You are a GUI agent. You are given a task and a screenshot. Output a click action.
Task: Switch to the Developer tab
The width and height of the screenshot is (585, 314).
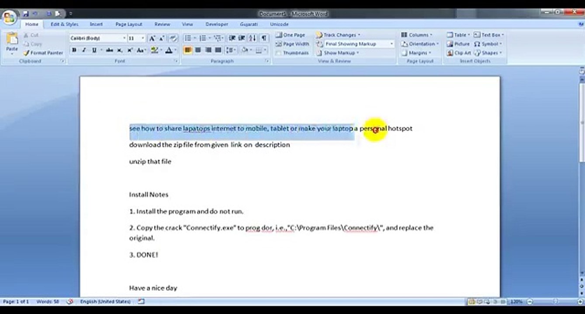click(217, 24)
